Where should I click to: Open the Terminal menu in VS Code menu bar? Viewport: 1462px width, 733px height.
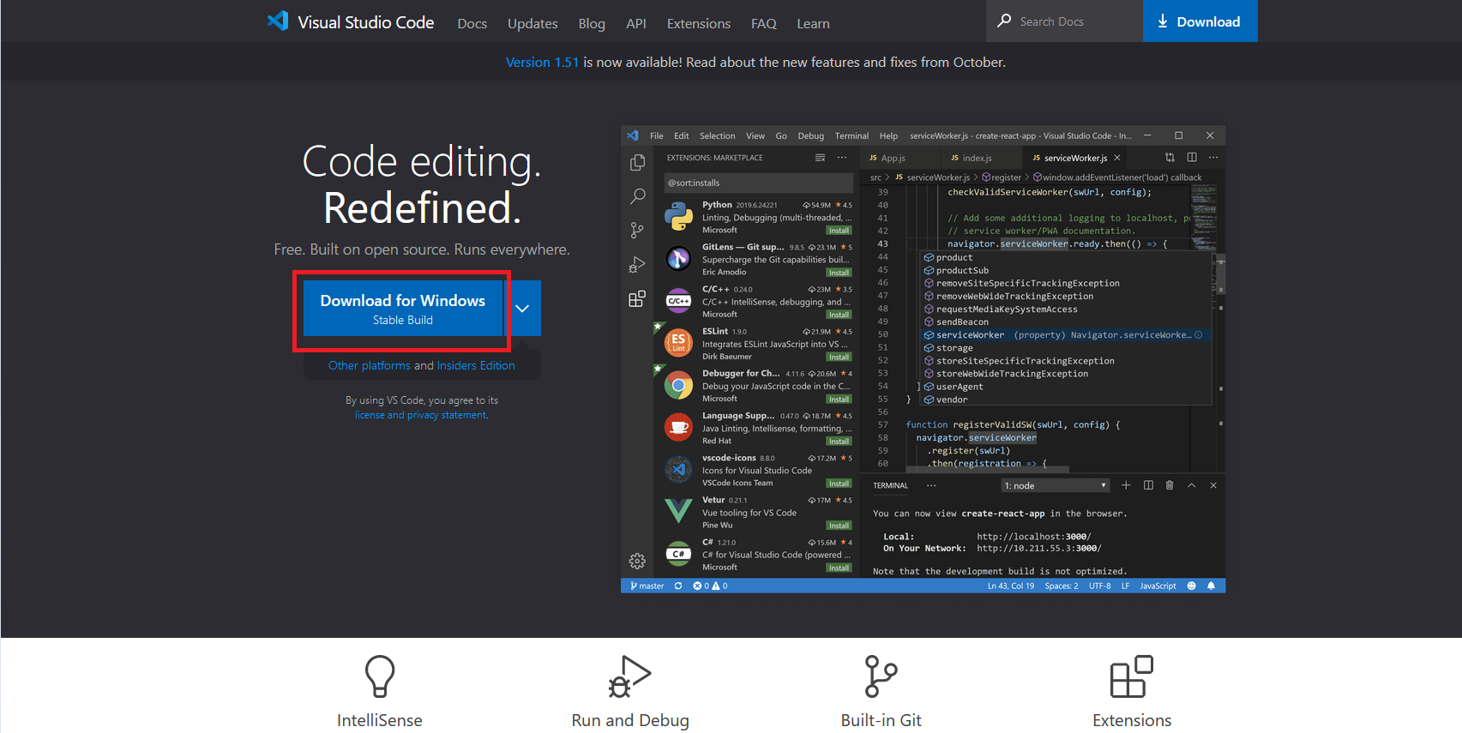851,135
